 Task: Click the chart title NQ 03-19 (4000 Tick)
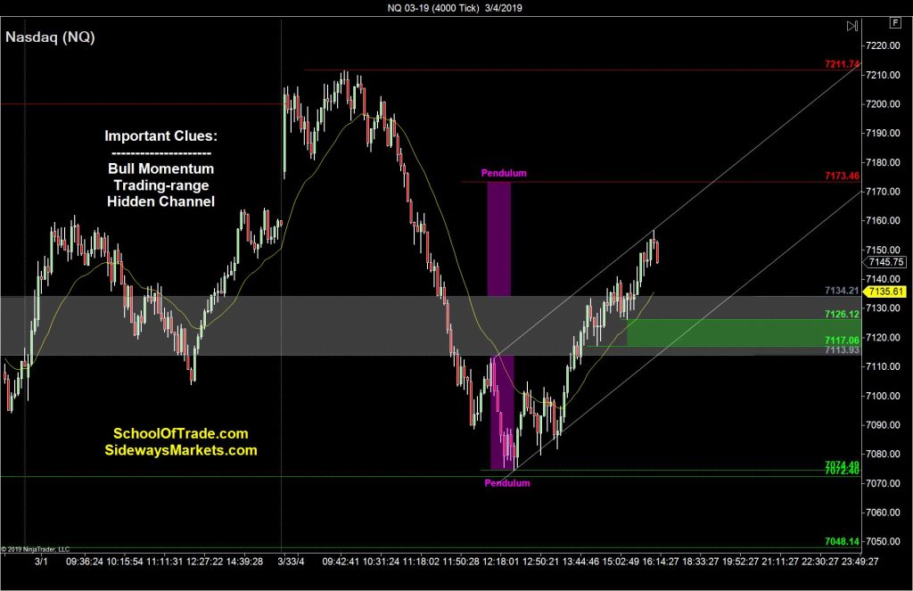433,7
